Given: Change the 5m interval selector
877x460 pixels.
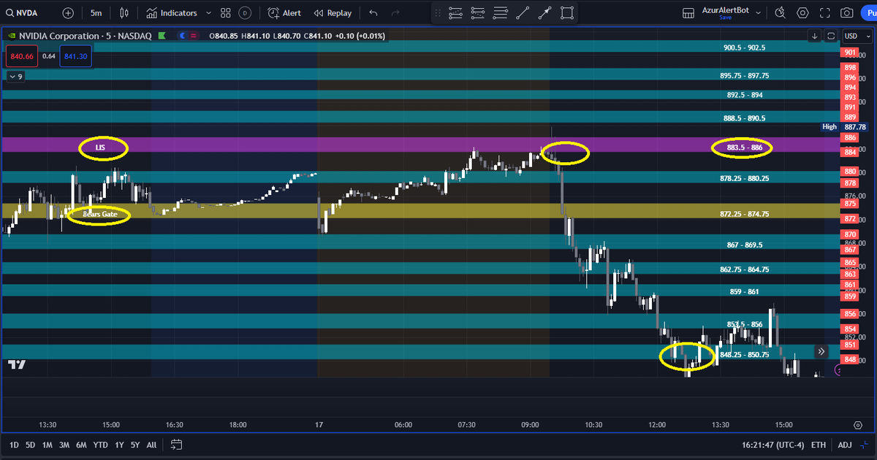Looking at the screenshot, I should pyautogui.click(x=96, y=12).
